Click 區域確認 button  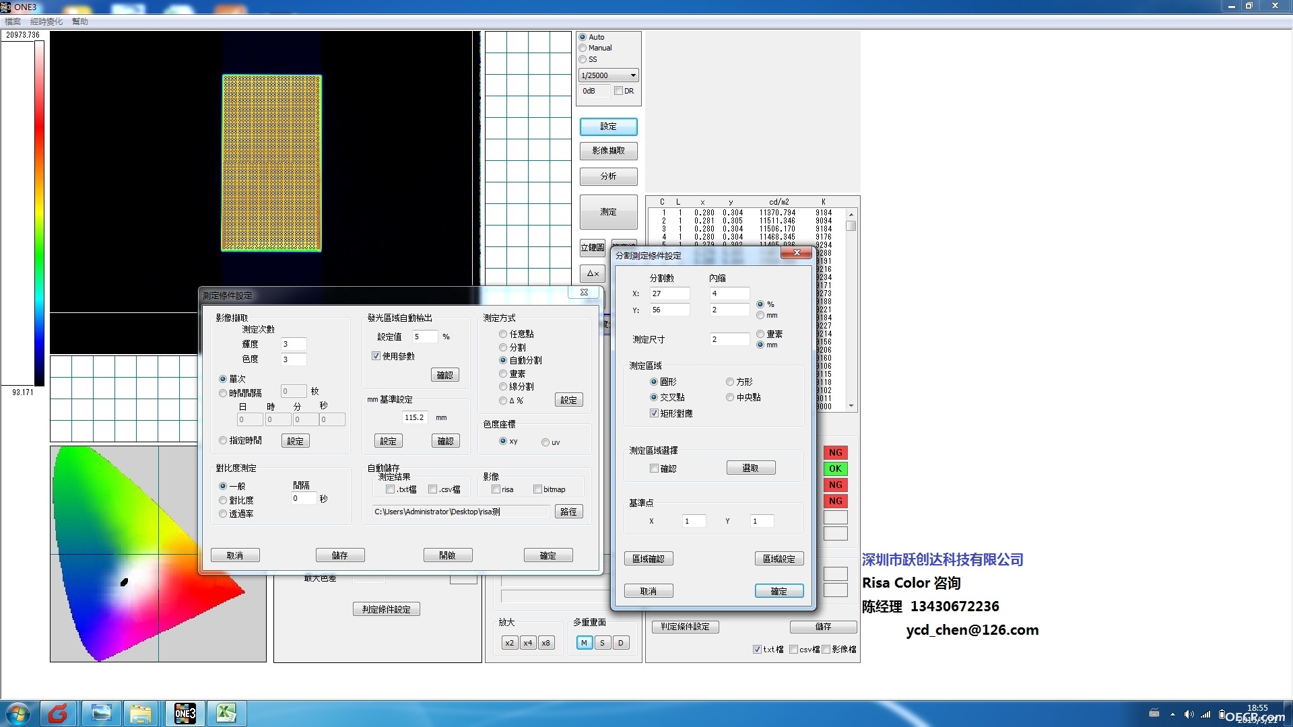[x=649, y=559]
